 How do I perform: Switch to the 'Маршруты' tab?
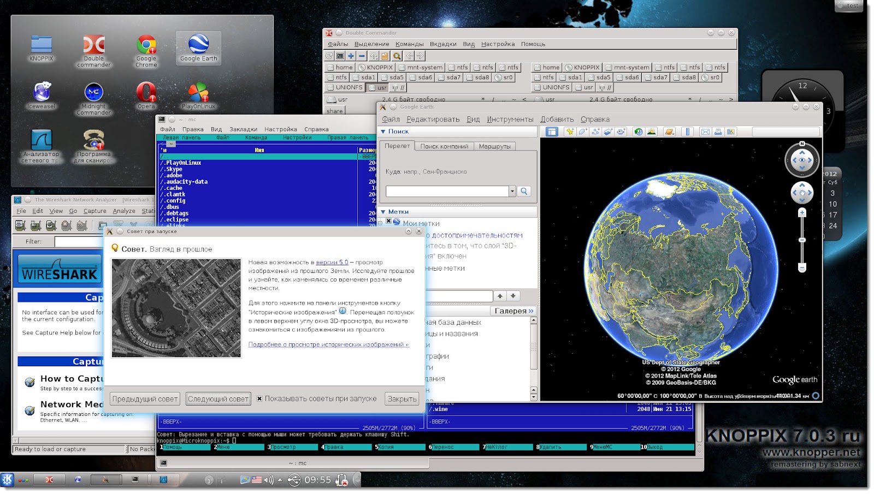(x=494, y=146)
